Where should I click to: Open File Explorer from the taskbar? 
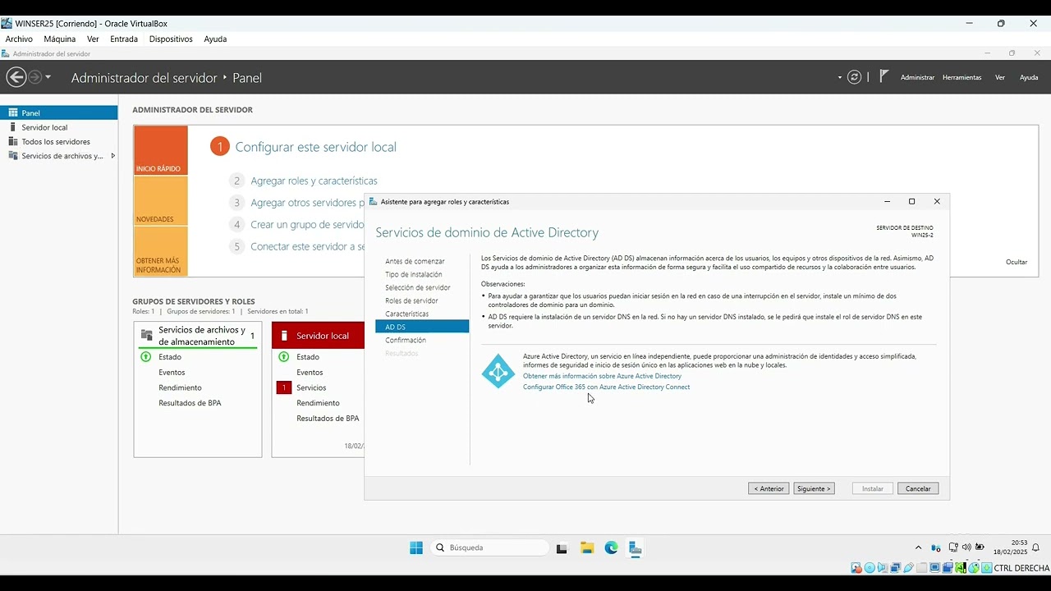(x=587, y=547)
